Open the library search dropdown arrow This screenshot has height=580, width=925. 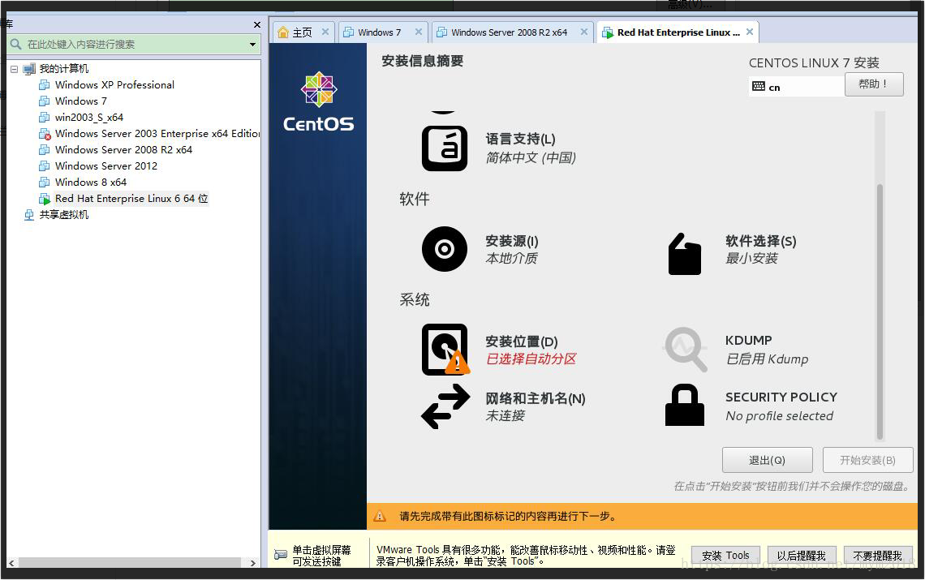pos(252,45)
